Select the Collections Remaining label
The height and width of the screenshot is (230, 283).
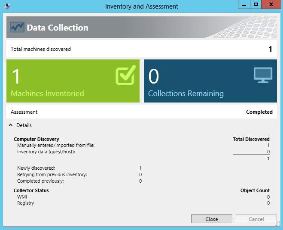coord(186,93)
